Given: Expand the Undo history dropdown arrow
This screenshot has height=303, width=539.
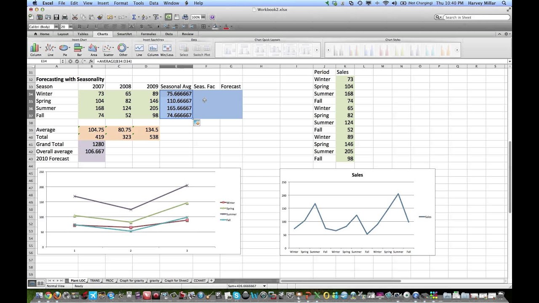Looking at the screenshot, I should click(x=115, y=17).
